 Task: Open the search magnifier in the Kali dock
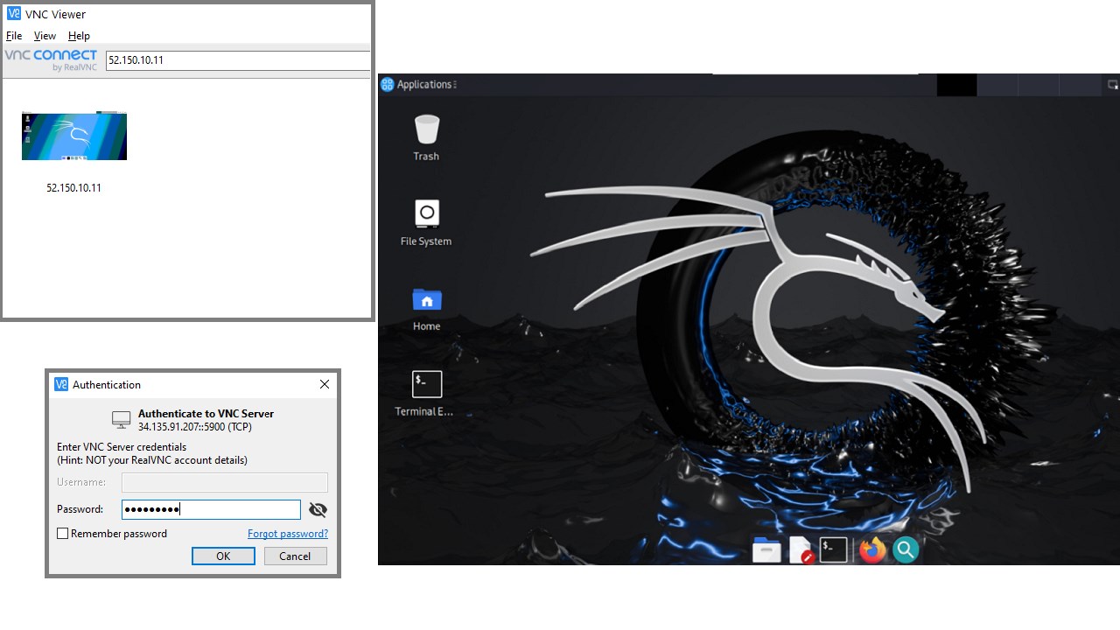[x=906, y=549]
